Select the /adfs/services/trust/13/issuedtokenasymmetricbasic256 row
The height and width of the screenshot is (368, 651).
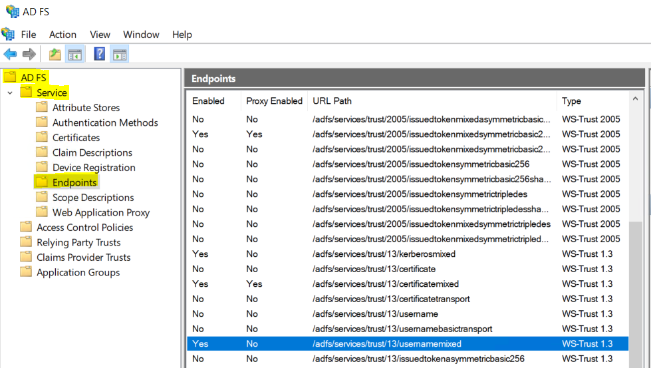407,359
